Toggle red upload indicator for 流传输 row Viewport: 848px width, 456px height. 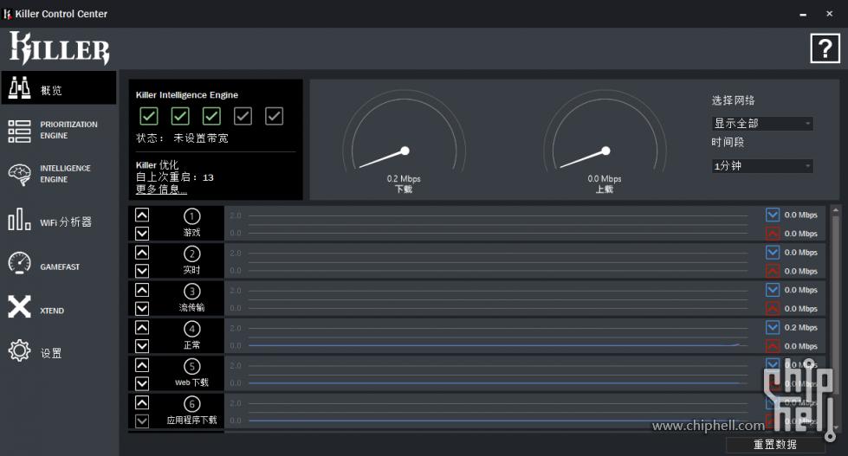click(x=773, y=309)
